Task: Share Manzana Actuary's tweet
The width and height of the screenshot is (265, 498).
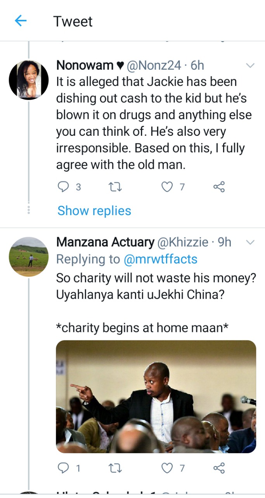Action: pyautogui.click(x=219, y=468)
